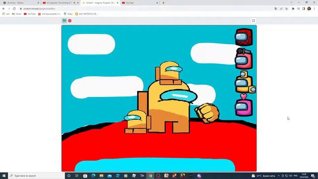
Task: Open the notification center icon
Action: click(313, 176)
